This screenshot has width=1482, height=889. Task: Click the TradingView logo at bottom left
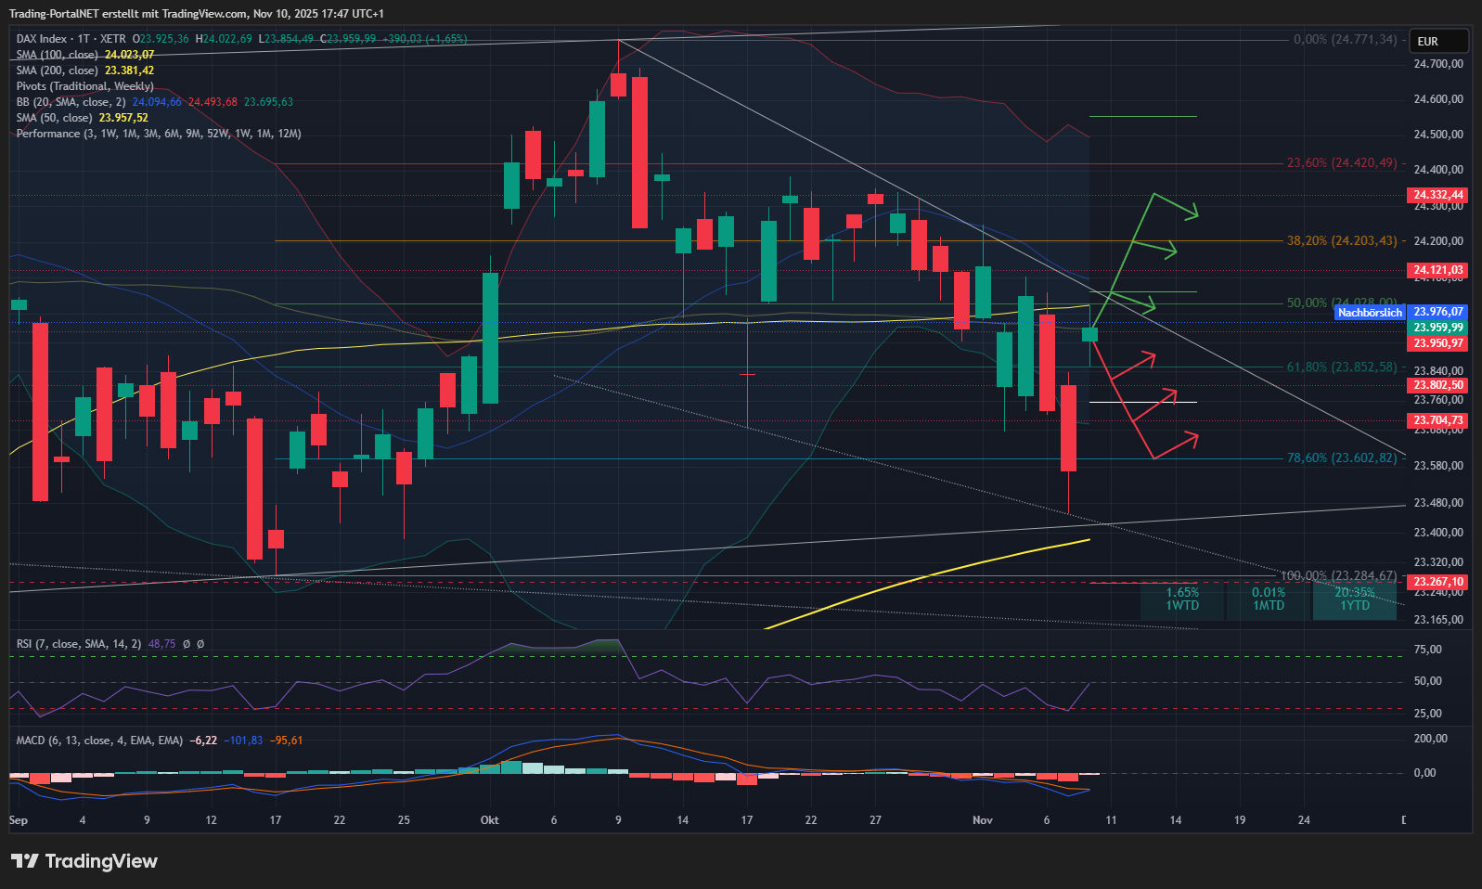(x=84, y=861)
